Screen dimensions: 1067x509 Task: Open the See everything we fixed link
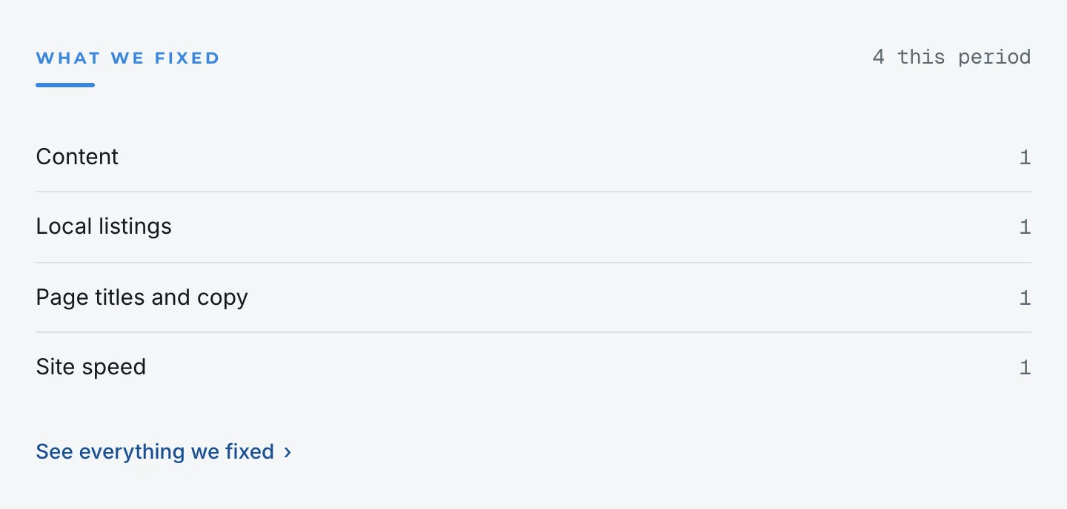164,451
